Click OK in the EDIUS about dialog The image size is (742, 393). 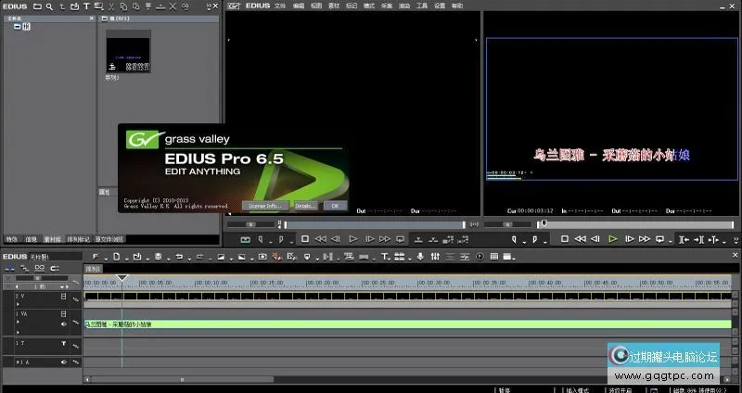pos(335,205)
